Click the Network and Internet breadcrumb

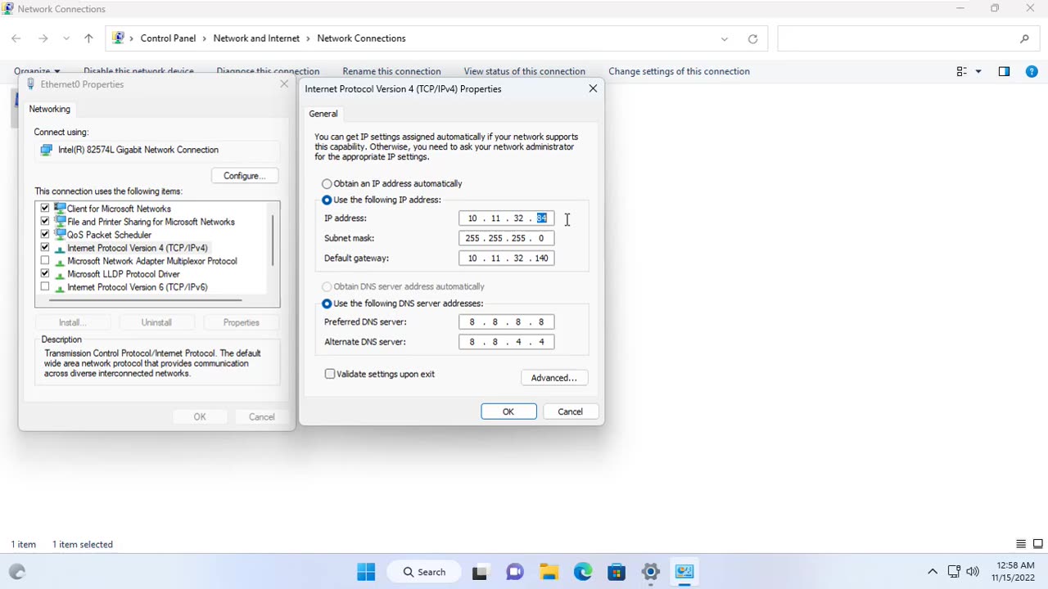256,38
